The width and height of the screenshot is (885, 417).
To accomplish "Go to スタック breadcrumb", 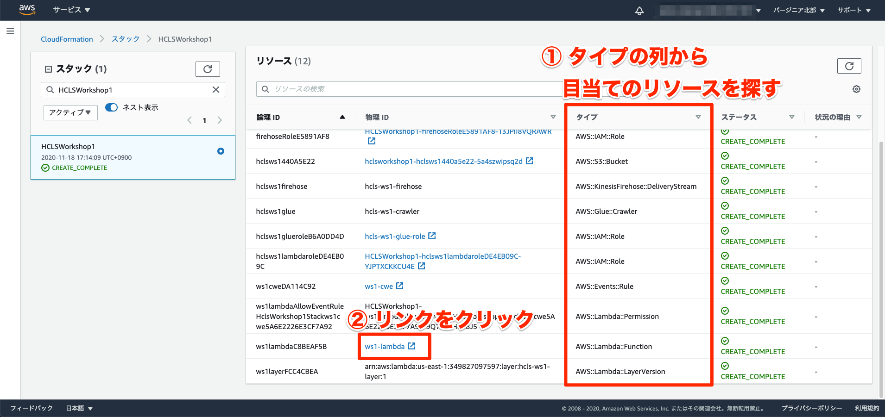I will 126,39.
